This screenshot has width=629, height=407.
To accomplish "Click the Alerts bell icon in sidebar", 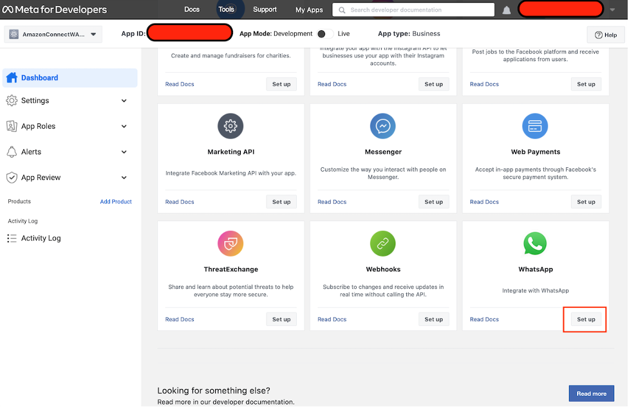I will pyautogui.click(x=12, y=152).
